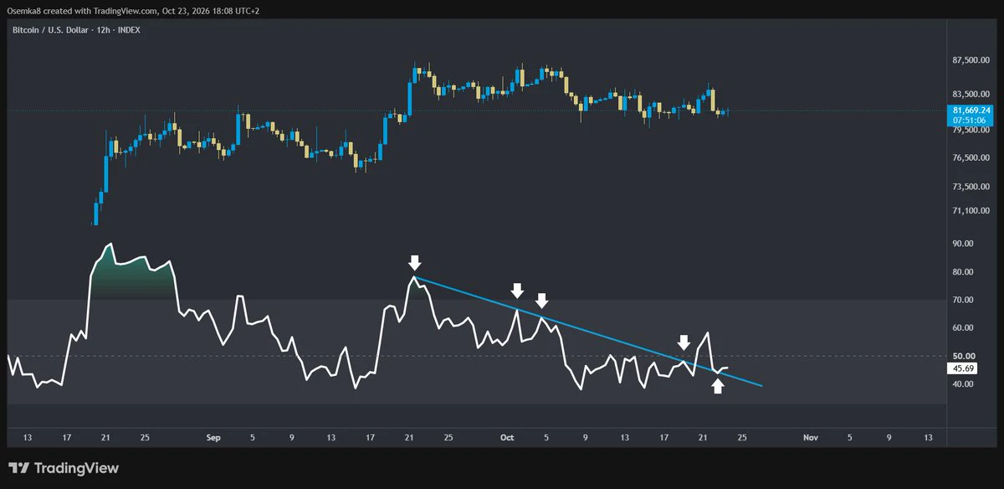Click the Sep label on time axis
Viewport: 1004px width, 489px height.
point(213,437)
